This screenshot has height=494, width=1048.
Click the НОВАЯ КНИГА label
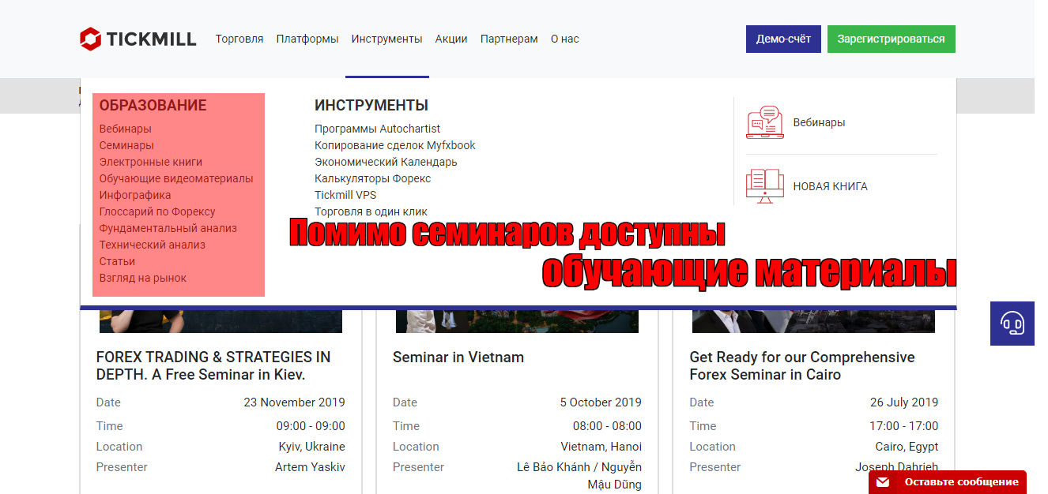pos(831,186)
